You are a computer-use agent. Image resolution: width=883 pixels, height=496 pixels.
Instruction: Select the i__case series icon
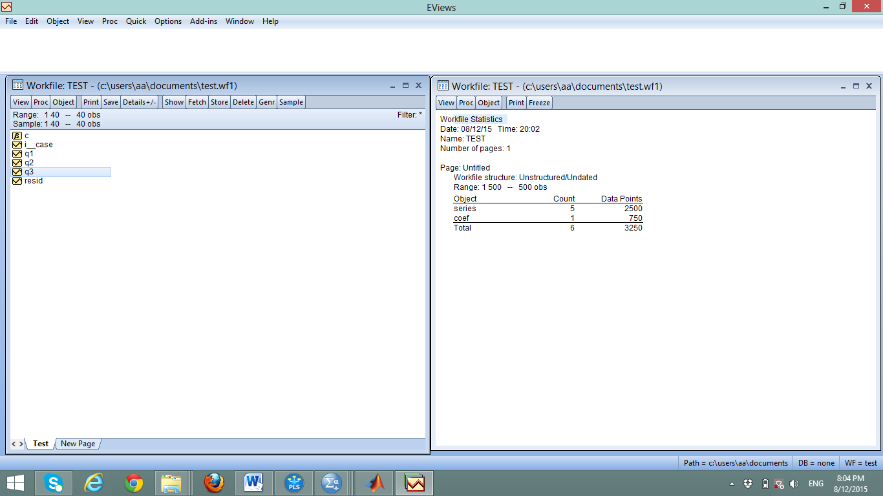[x=17, y=145]
